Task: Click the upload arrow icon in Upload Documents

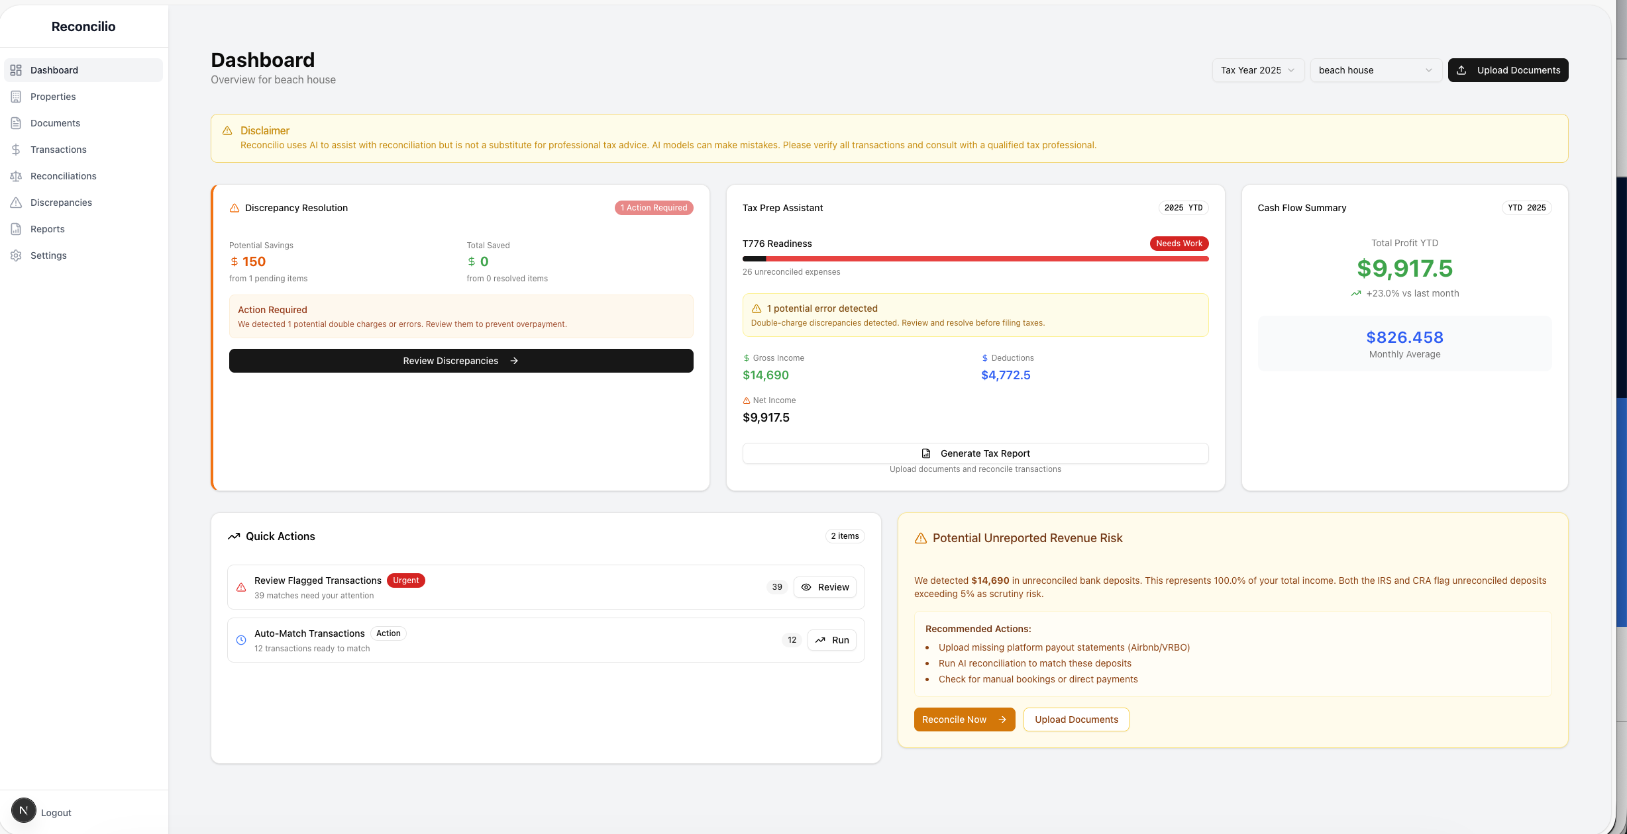Action: coord(1461,70)
